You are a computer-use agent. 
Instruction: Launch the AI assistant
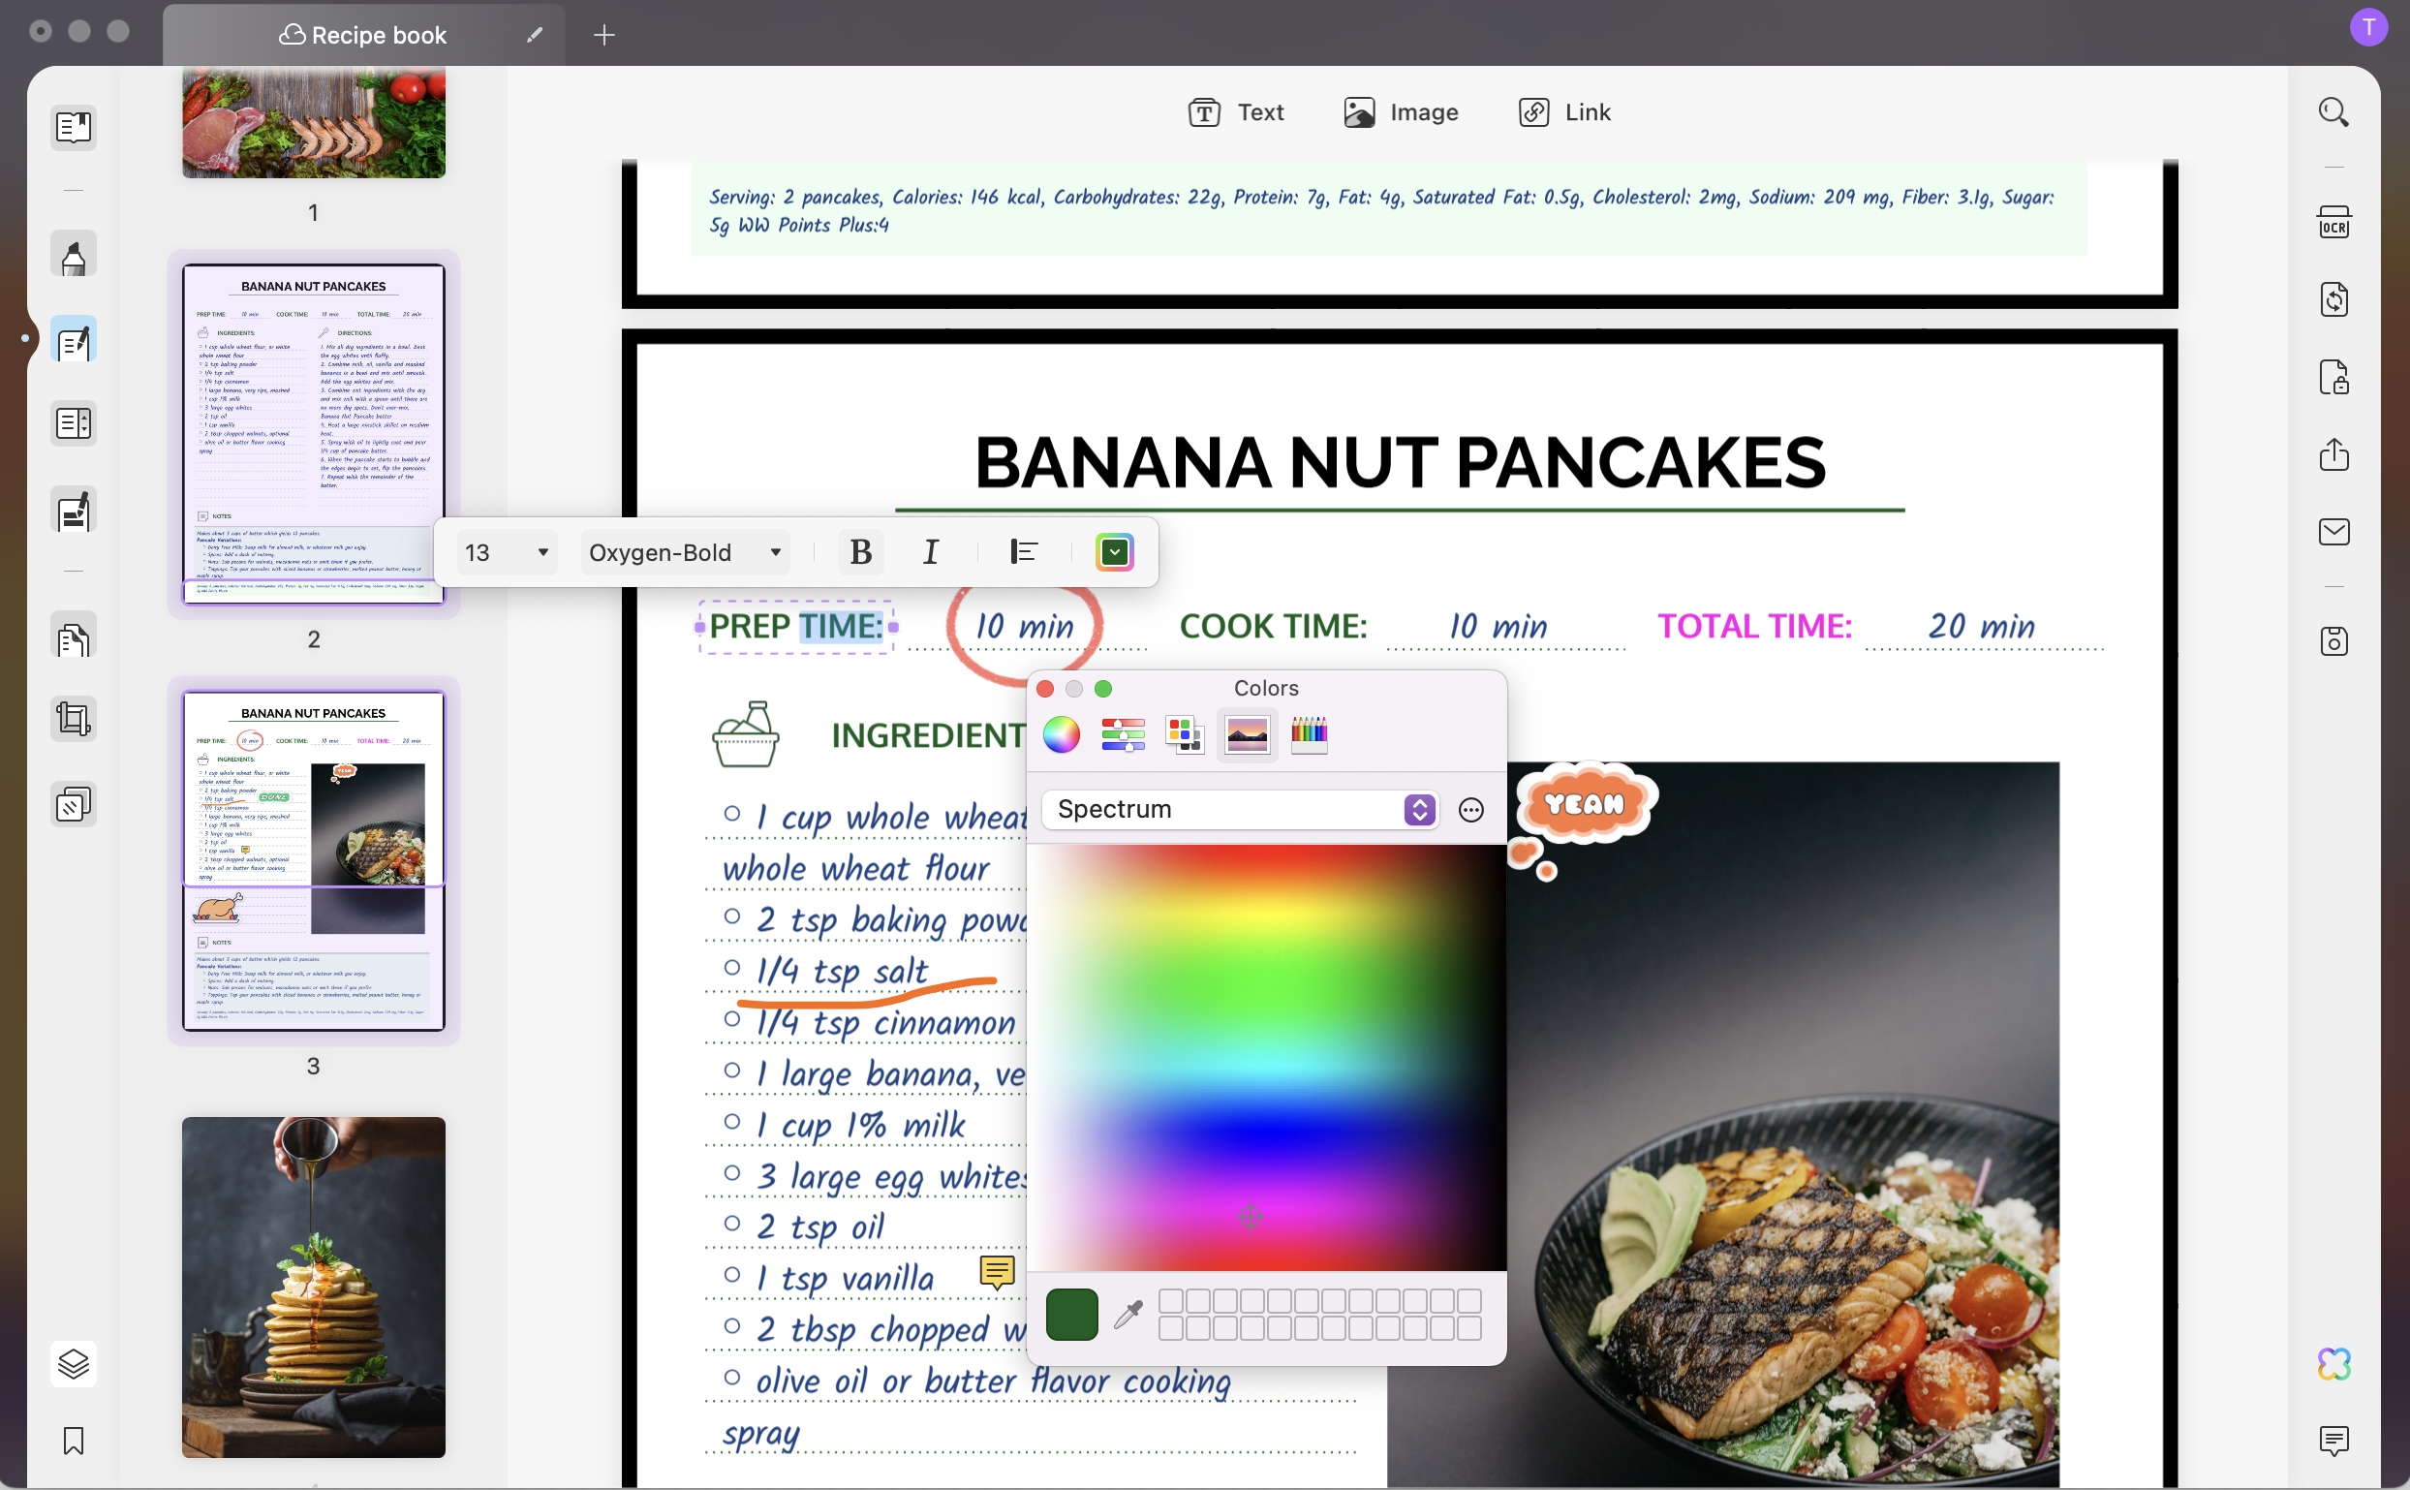click(2333, 1364)
